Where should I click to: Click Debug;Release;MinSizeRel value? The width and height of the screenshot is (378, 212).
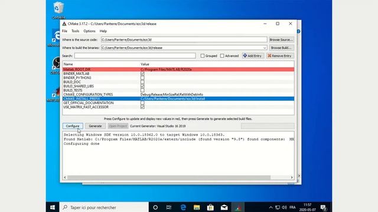coord(172,94)
